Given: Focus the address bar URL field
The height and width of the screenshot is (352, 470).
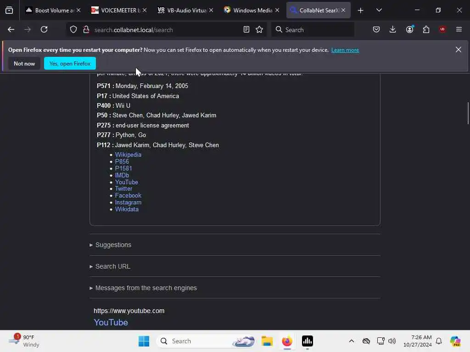Looking at the screenshot, I should coord(166,30).
